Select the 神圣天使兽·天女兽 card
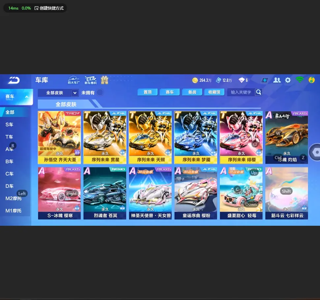320x300 pixels. tap(150, 193)
